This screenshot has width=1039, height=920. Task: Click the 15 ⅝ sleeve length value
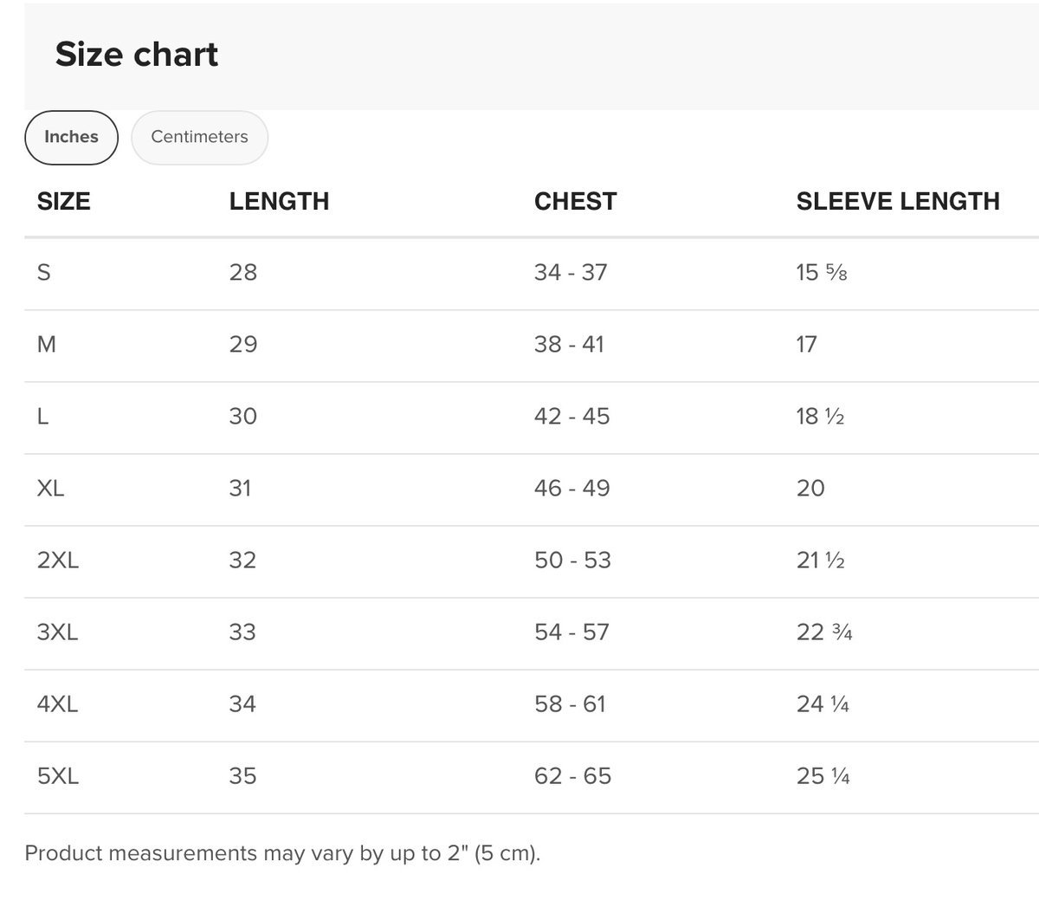pyautogui.click(x=821, y=272)
